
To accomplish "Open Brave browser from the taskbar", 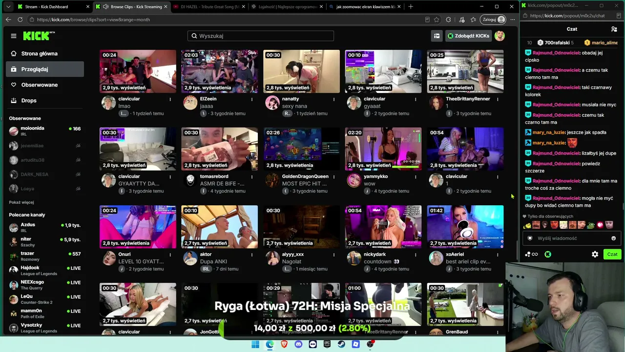I will (x=284, y=344).
